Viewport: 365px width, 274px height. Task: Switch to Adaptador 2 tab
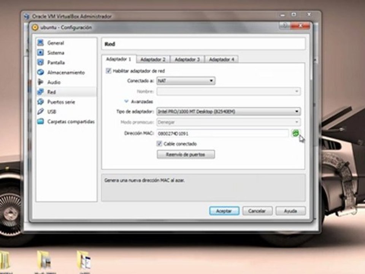coord(153,59)
